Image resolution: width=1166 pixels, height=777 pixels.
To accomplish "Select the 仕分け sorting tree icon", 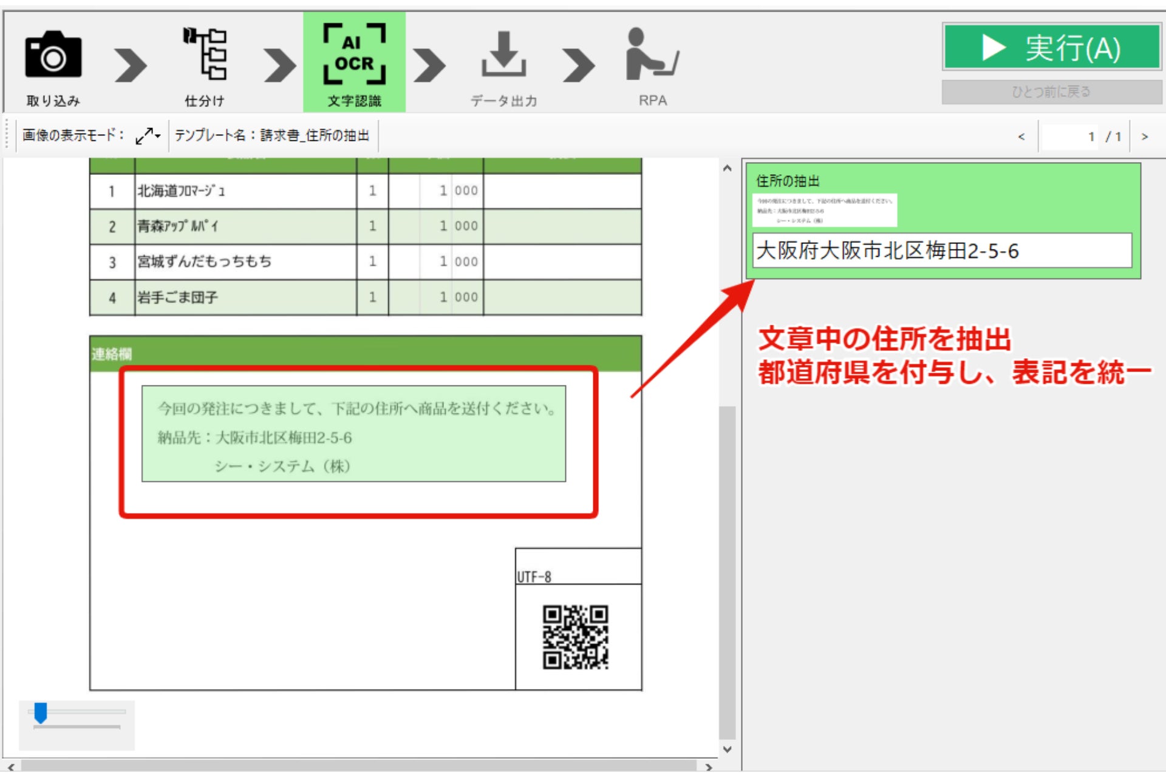I will pyautogui.click(x=205, y=54).
